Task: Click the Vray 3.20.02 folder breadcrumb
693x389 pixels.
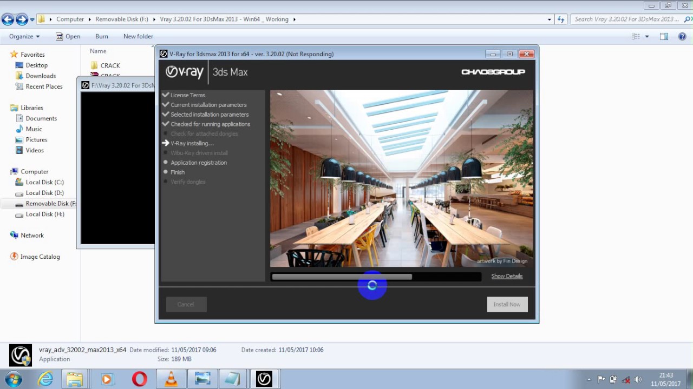Action: click(224, 19)
